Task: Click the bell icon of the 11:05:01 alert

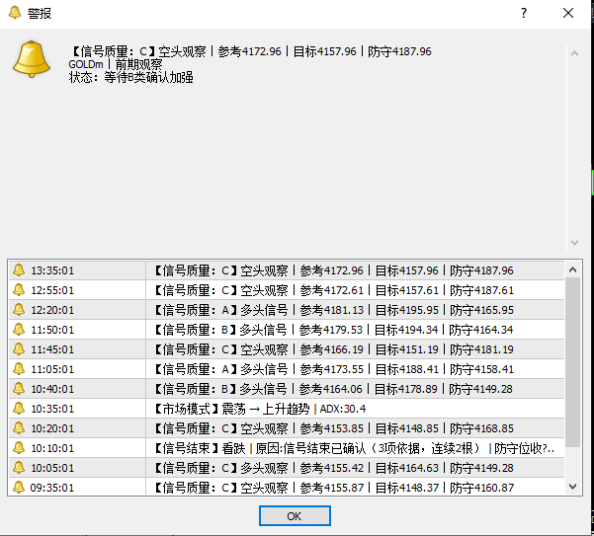Action: [19, 368]
